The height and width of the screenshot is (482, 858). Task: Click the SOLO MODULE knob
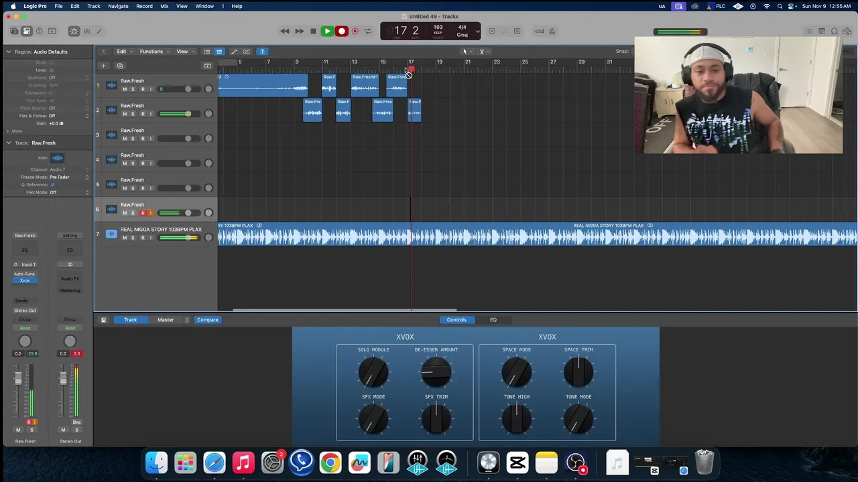373,371
